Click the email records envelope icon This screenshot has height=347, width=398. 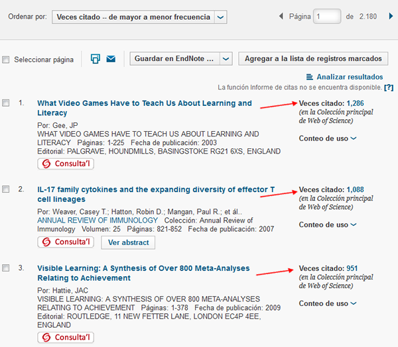tap(111, 59)
